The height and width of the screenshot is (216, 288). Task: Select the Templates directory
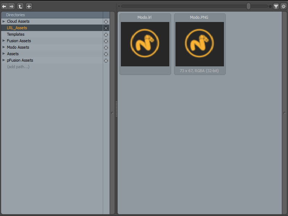(16, 34)
